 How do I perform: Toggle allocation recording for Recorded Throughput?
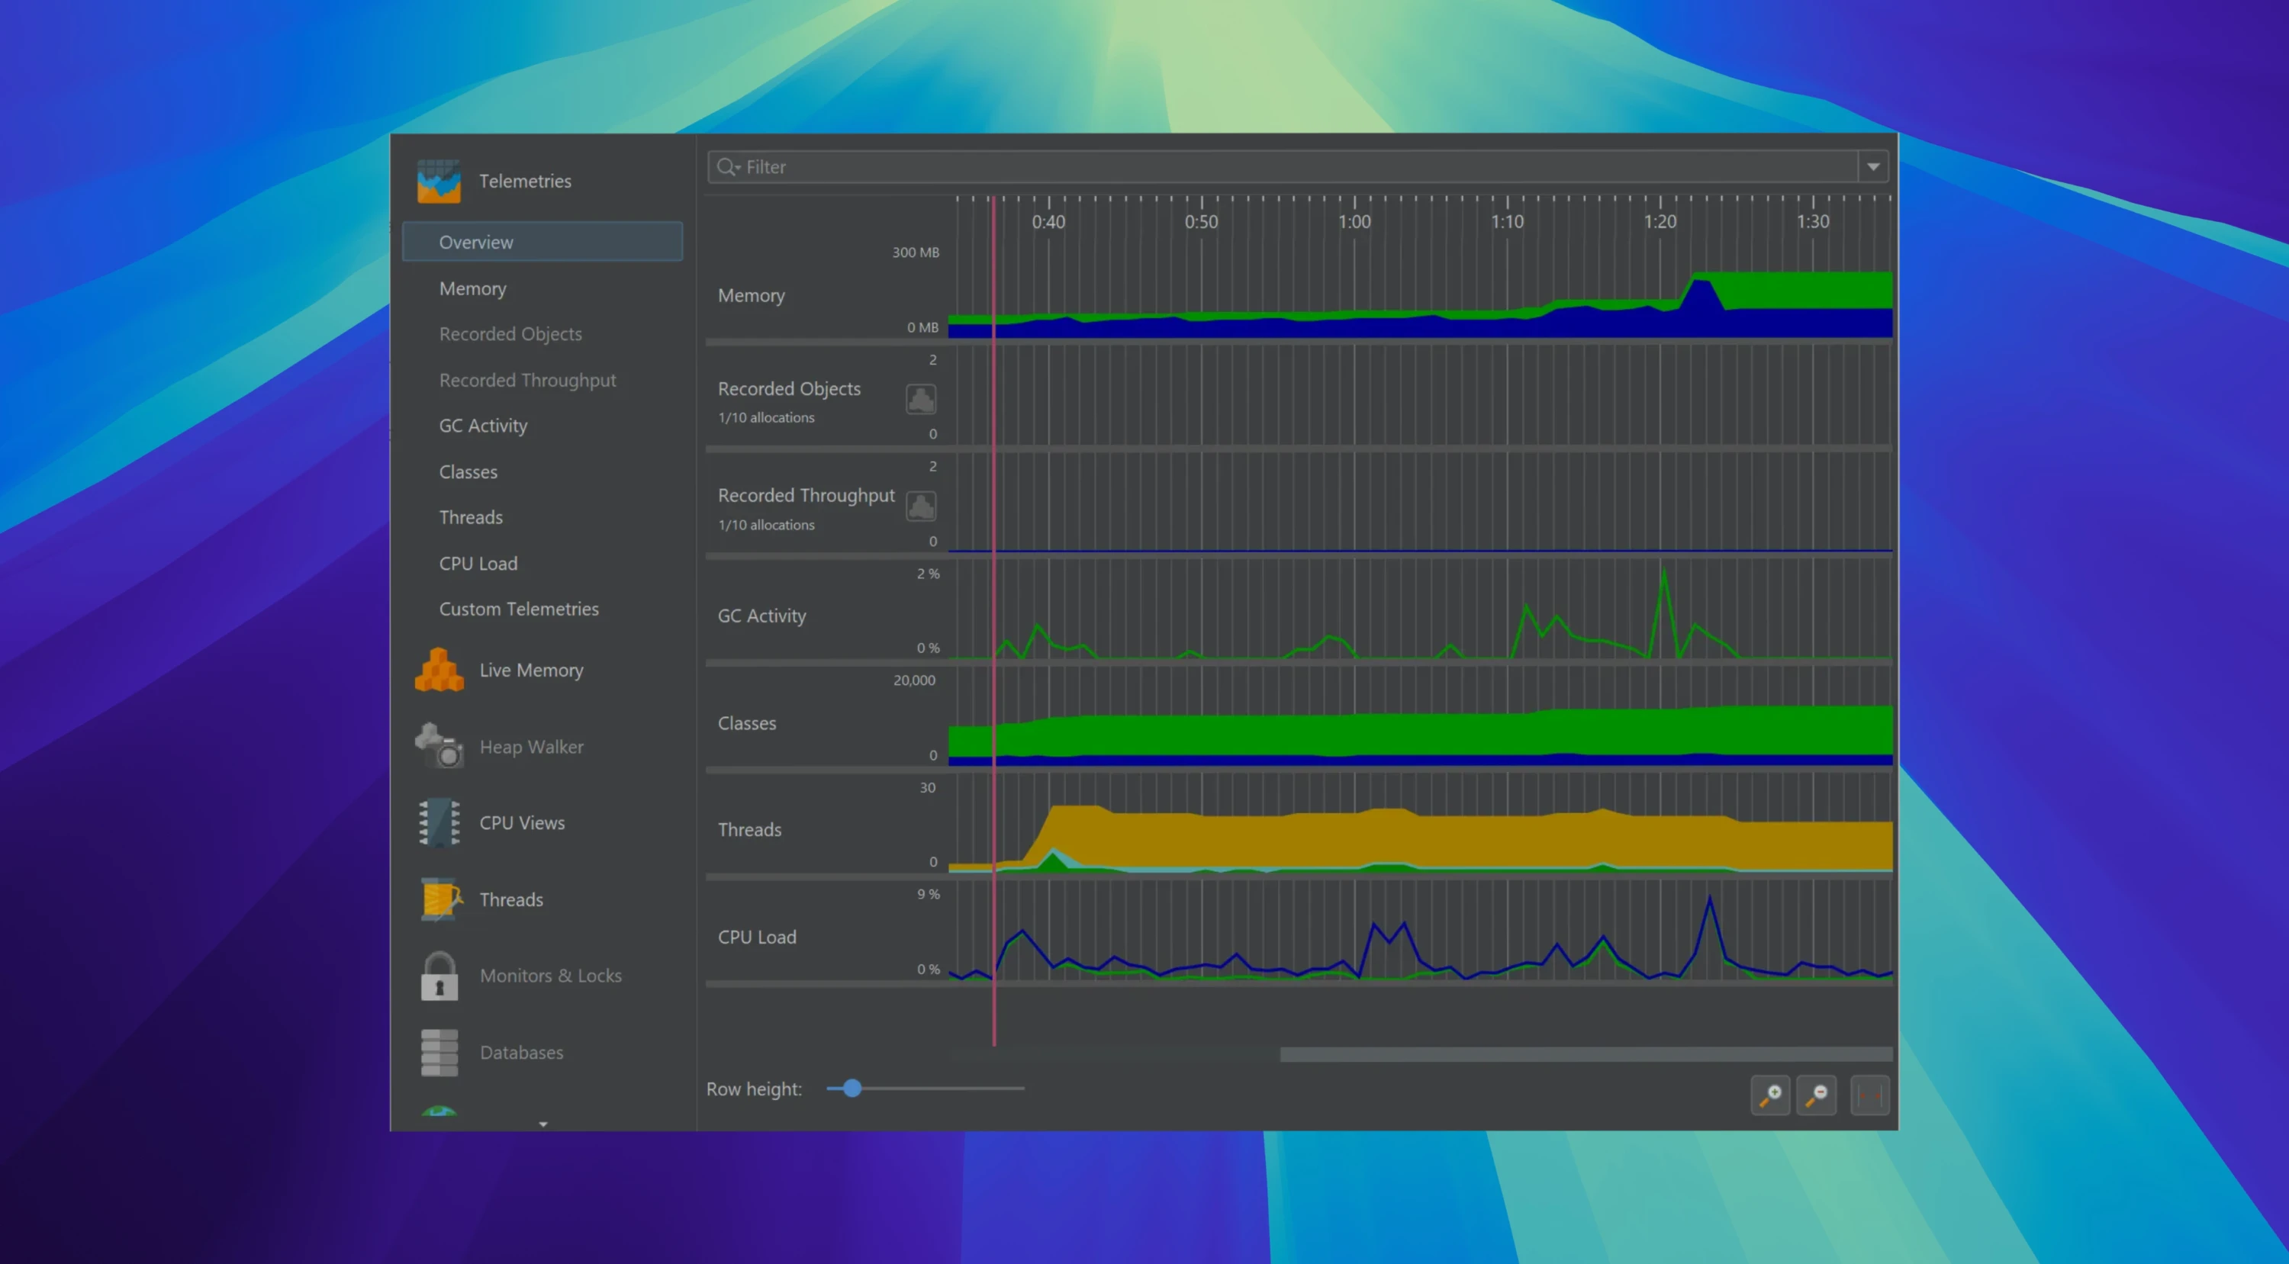[x=921, y=507]
